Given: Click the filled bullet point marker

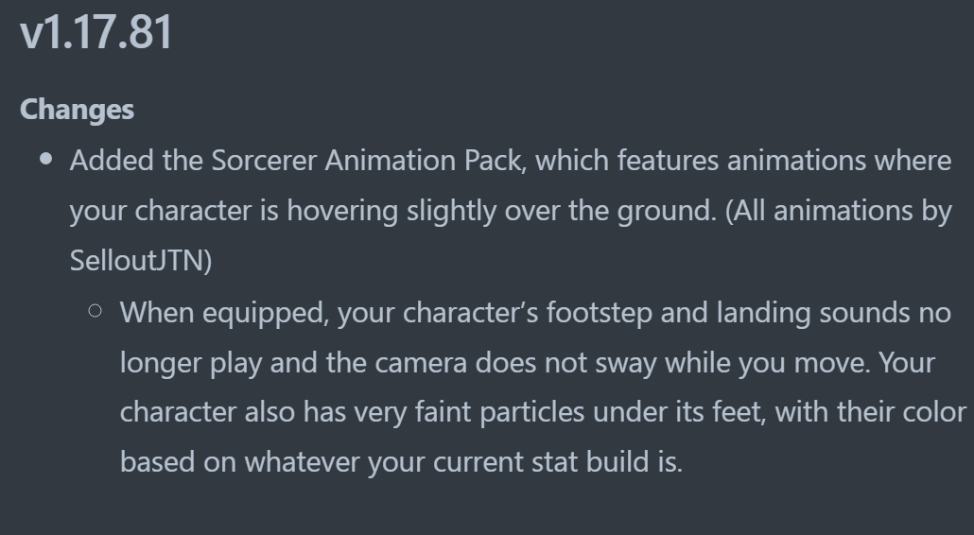Looking at the screenshot, I should point(46,160).
